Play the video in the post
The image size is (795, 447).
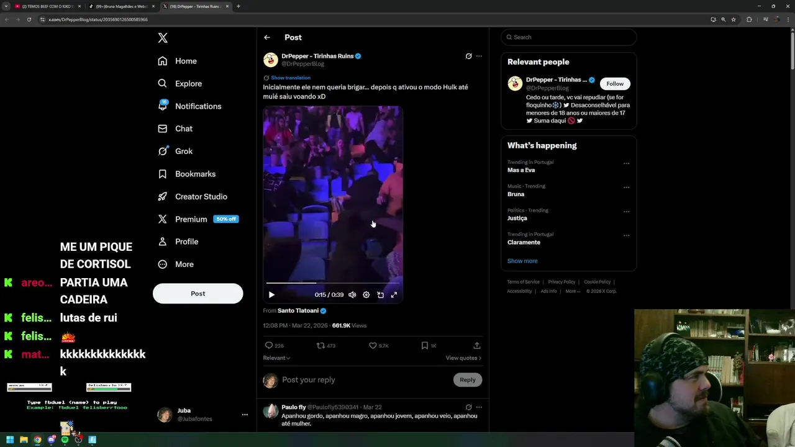[271, 295]
